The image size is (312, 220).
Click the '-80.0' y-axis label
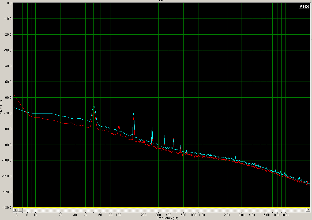click(8, 129)
